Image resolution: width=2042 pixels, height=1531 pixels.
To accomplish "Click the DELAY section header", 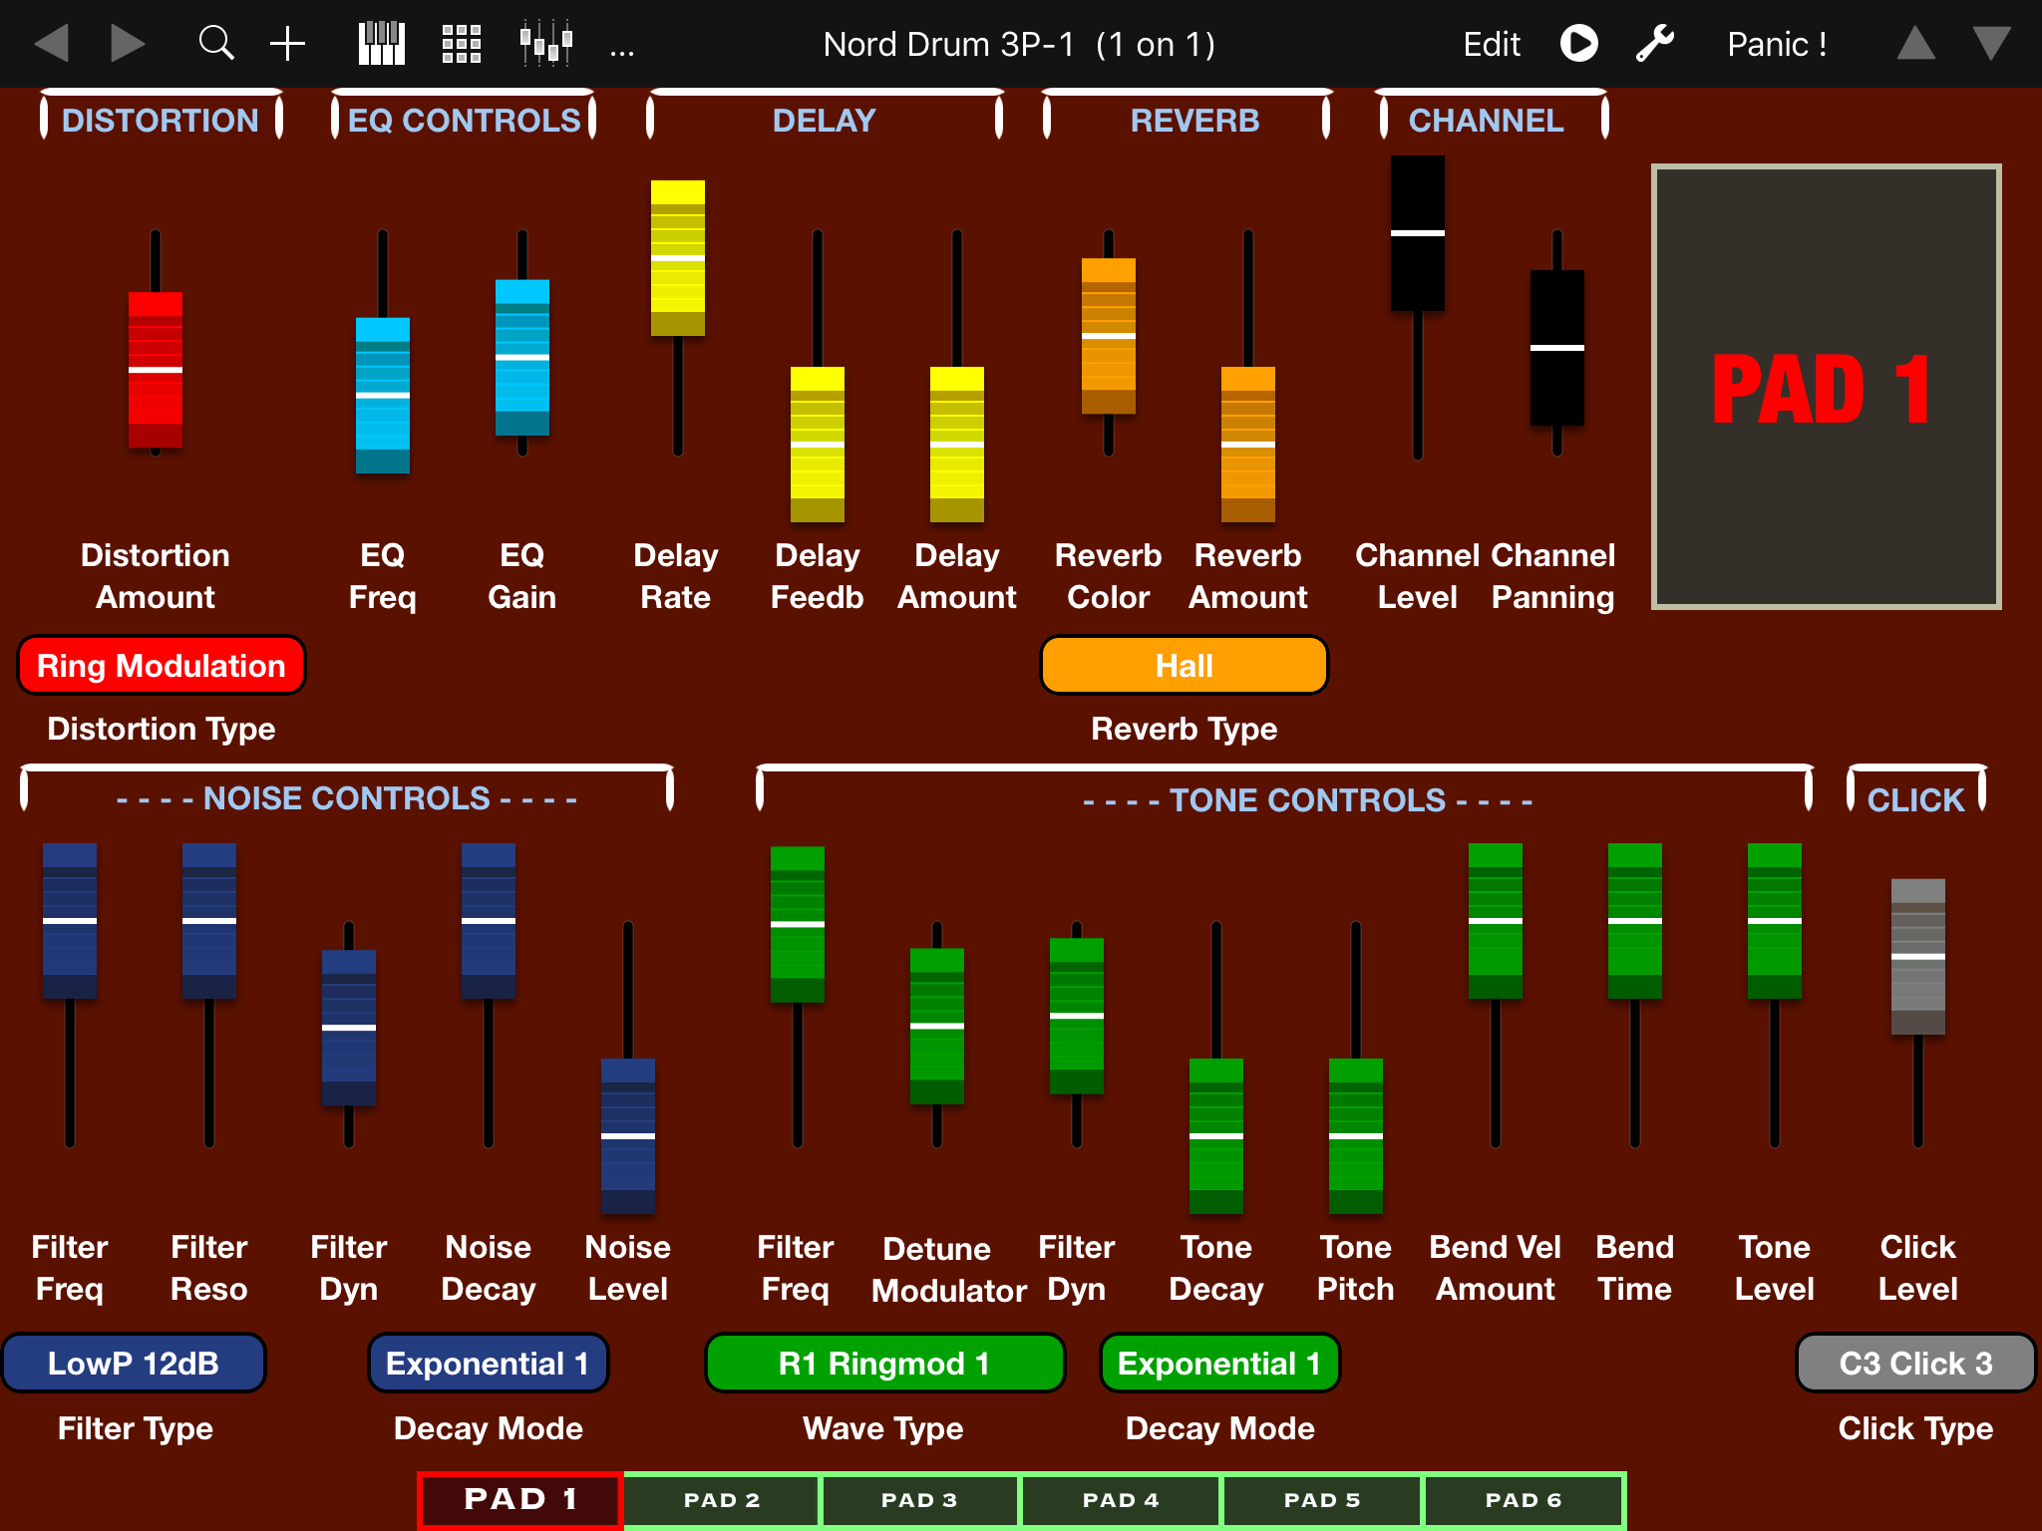I will [824, 121].
